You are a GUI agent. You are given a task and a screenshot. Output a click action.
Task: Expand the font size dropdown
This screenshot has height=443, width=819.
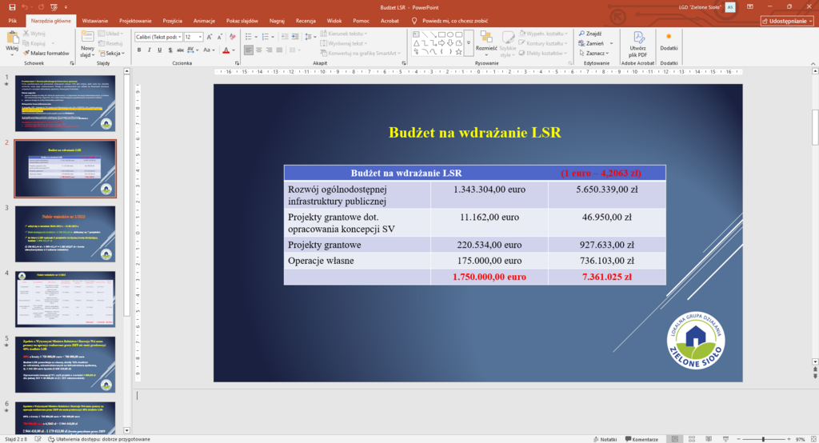pos(199,37)
